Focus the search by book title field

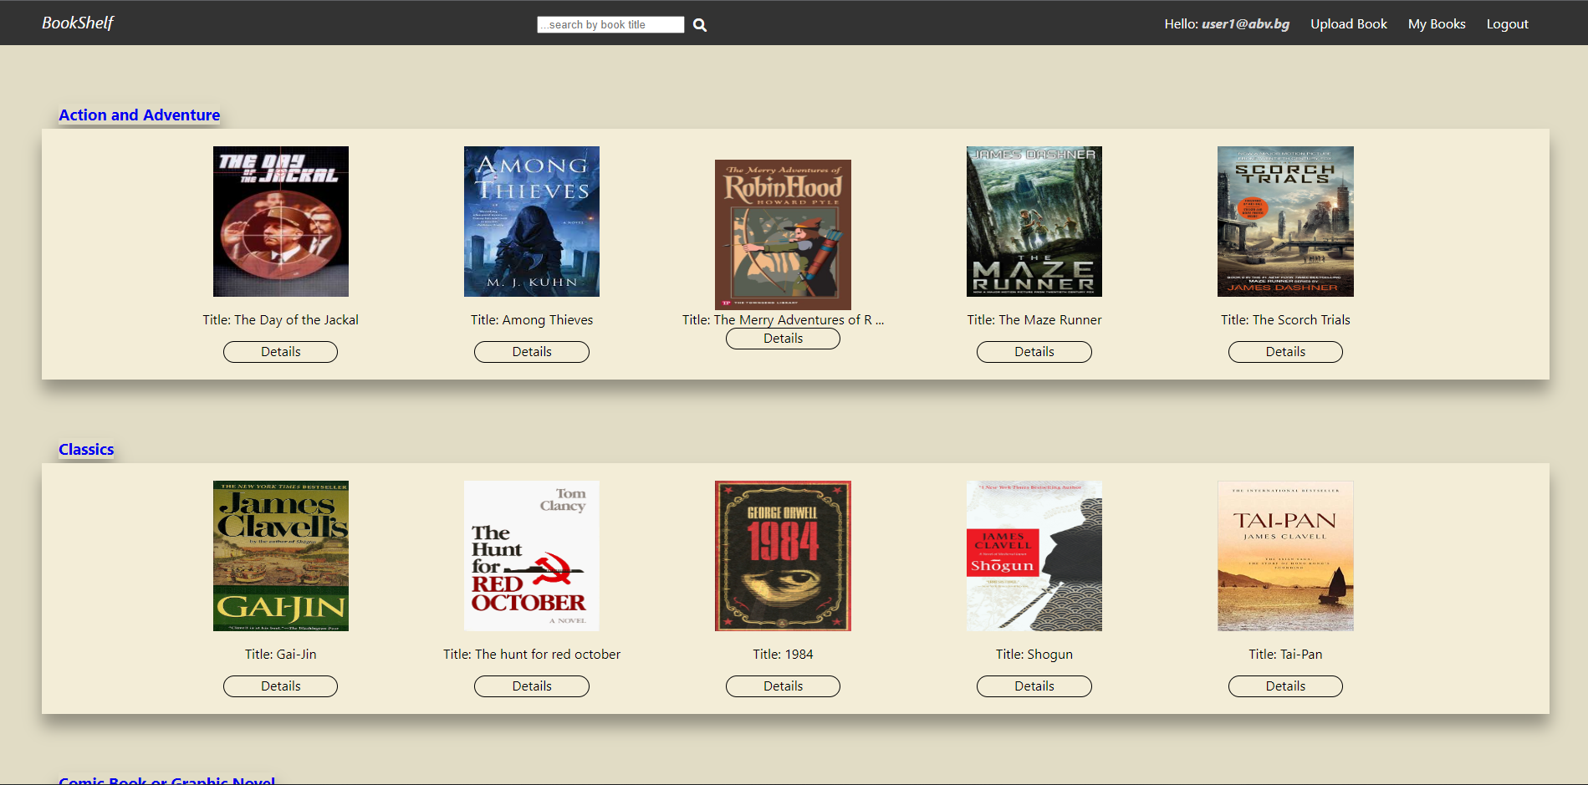610,25
